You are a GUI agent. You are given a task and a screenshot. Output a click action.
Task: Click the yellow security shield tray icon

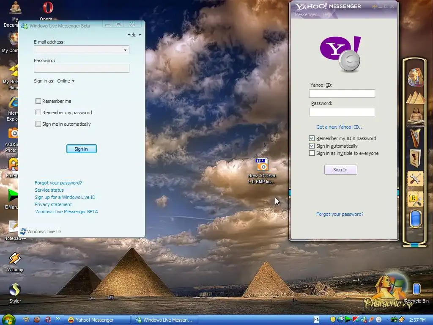(x=333, y=320)
